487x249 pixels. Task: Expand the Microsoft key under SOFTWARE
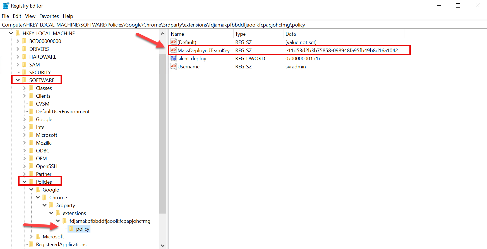point(24,135)
